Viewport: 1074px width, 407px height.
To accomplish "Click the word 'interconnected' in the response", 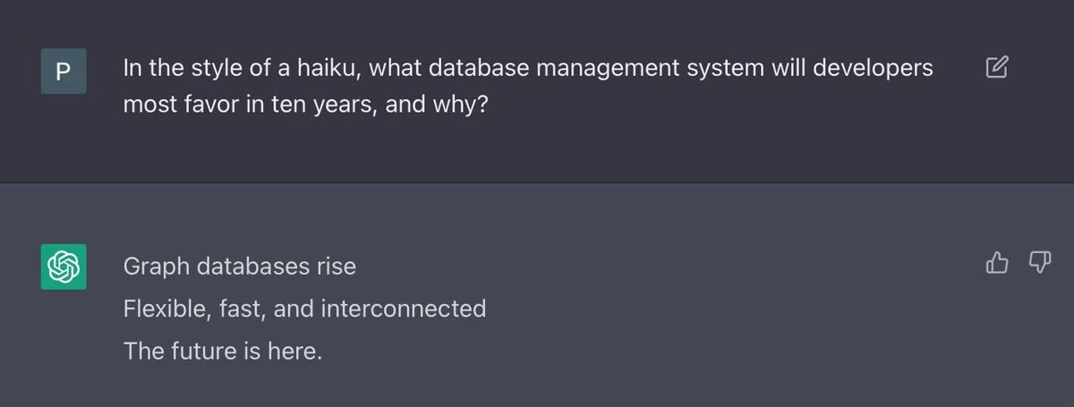I will click(x=404, y=309).
